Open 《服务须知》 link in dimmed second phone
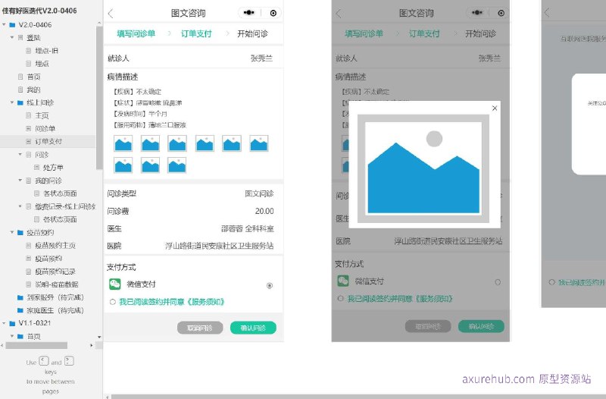606x399 pixels. point(434,299)
